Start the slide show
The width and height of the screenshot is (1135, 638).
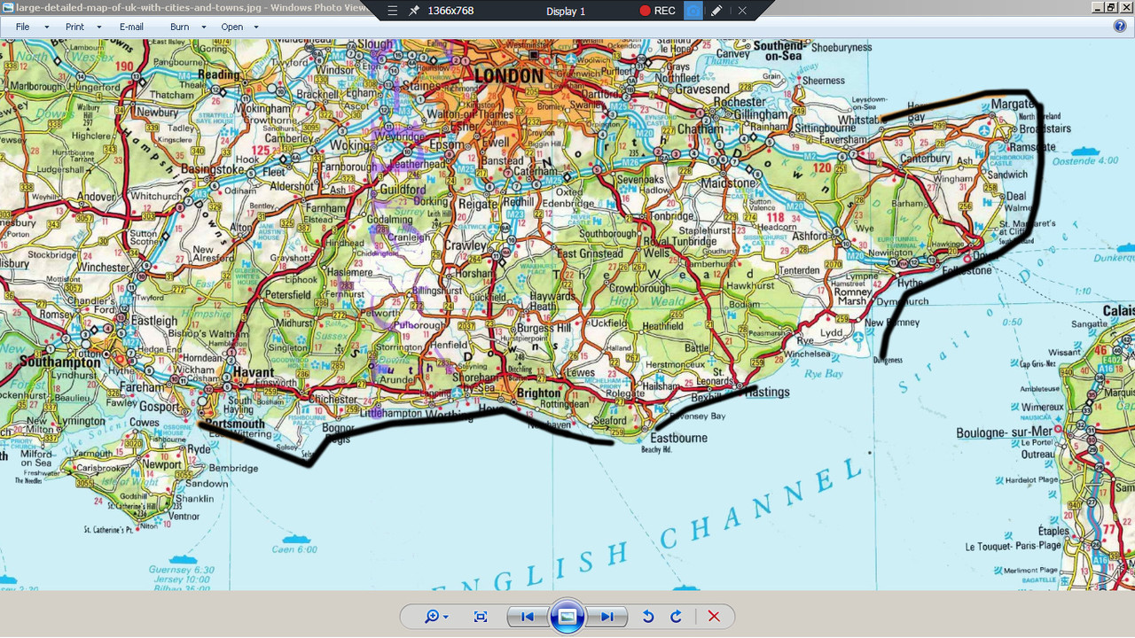[x=567, y=617]
